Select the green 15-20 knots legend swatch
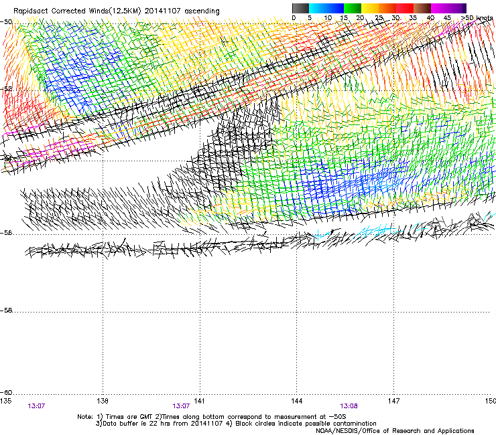This screenshot has width=496, height=435. pos(353,8)
